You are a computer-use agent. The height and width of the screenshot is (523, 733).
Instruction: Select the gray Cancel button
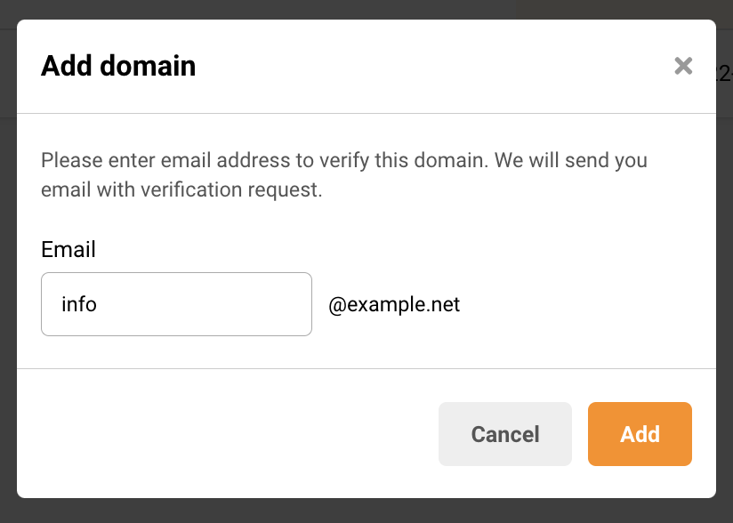[504, 434]
